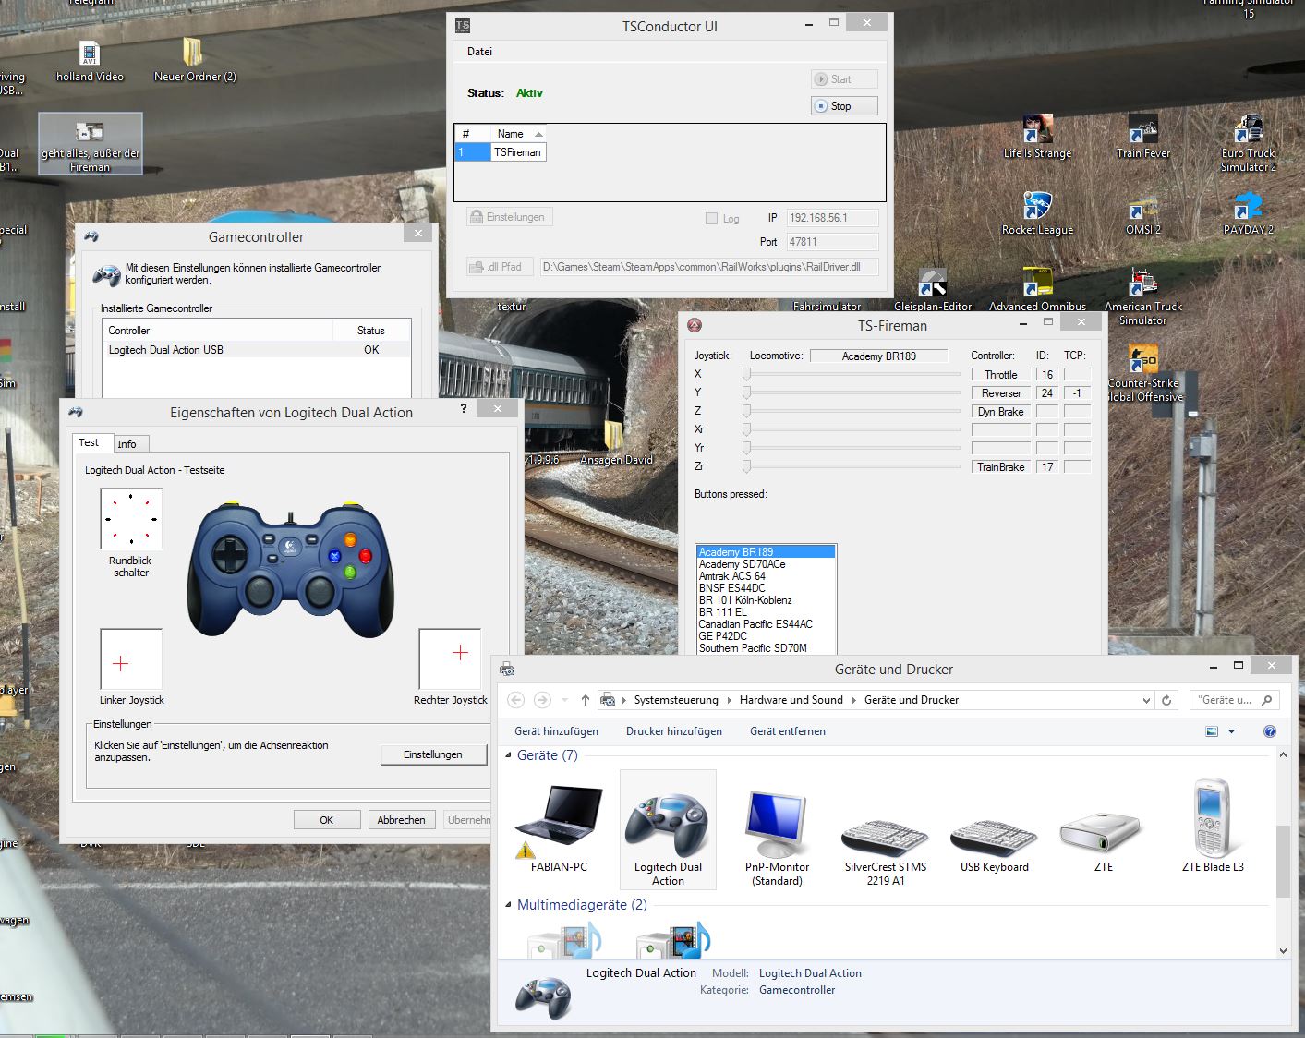Open the Rocket League desktop shortcut
Image resolution: width=1305 pixels, height=1038 pixels.
(1037, 207)
